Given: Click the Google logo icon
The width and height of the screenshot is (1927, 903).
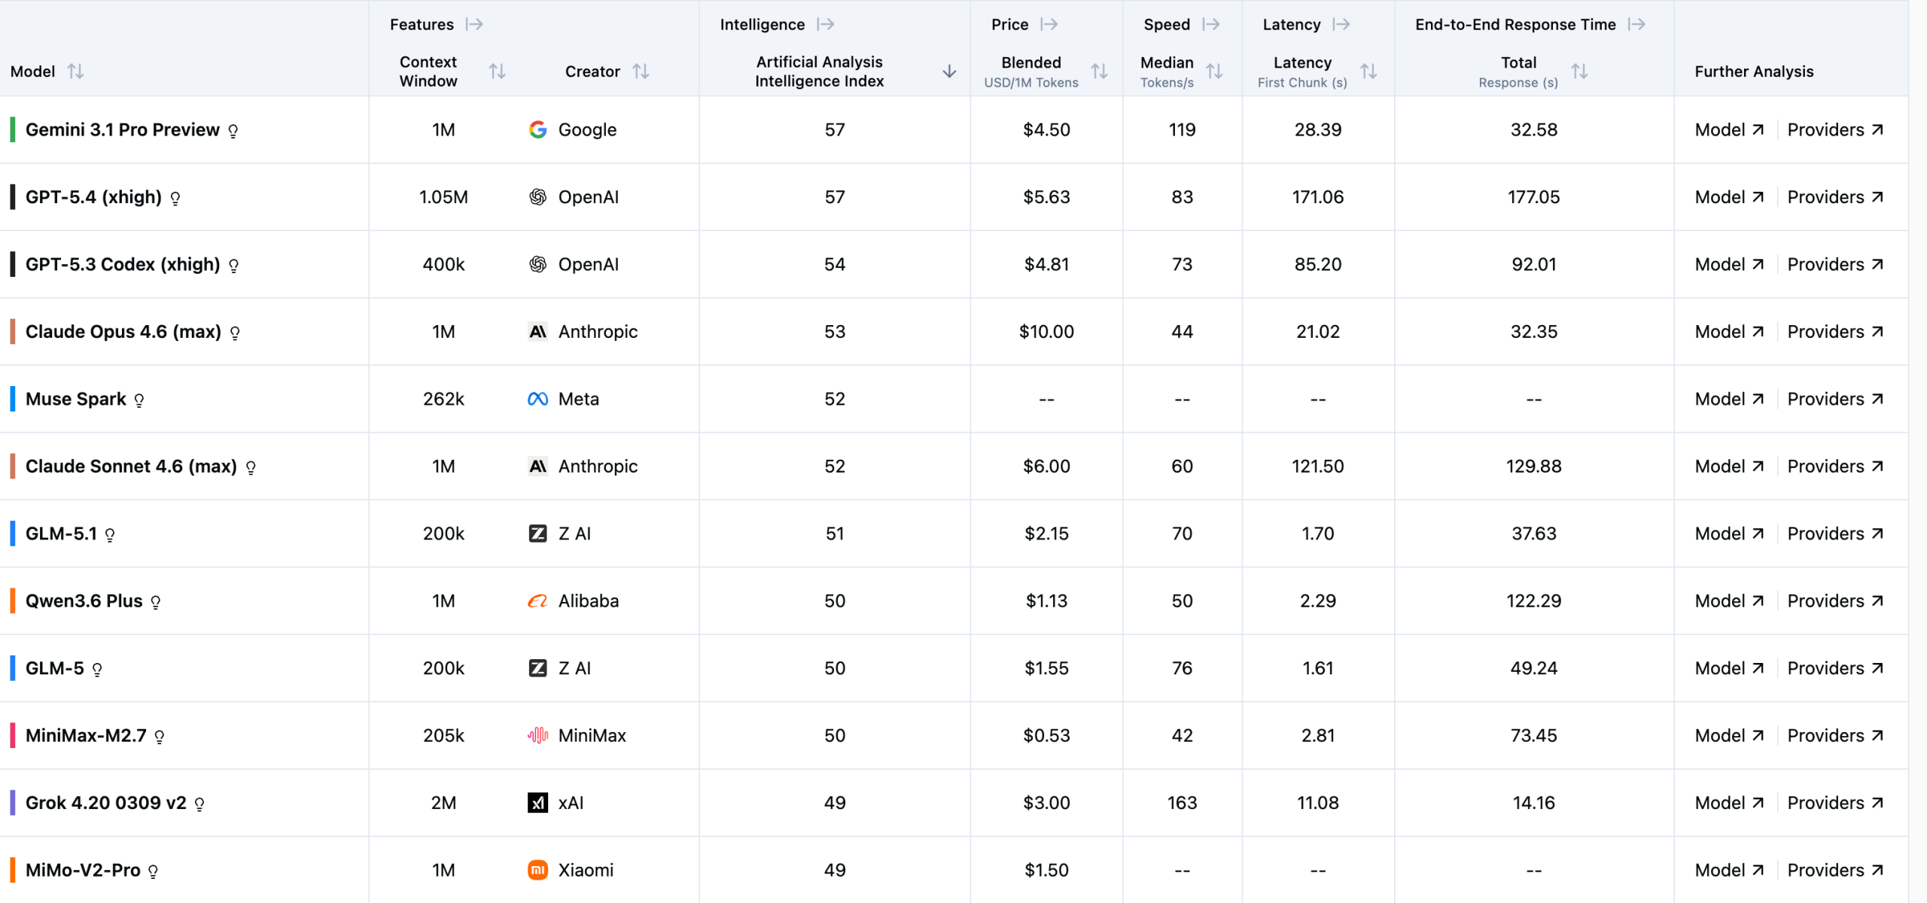Looking at the screenshot, I should 537,129.
